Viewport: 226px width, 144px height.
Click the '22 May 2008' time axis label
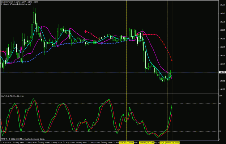coord(6,143)
